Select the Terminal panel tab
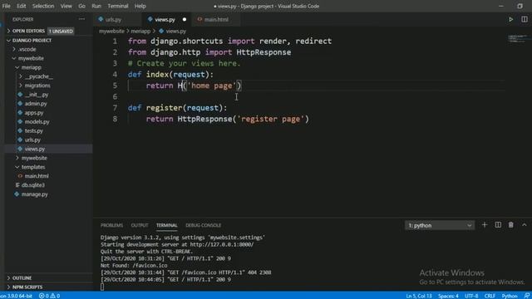The height and width of the screenshot is (299, 532). pyautogui.click(x=166, y=225)
